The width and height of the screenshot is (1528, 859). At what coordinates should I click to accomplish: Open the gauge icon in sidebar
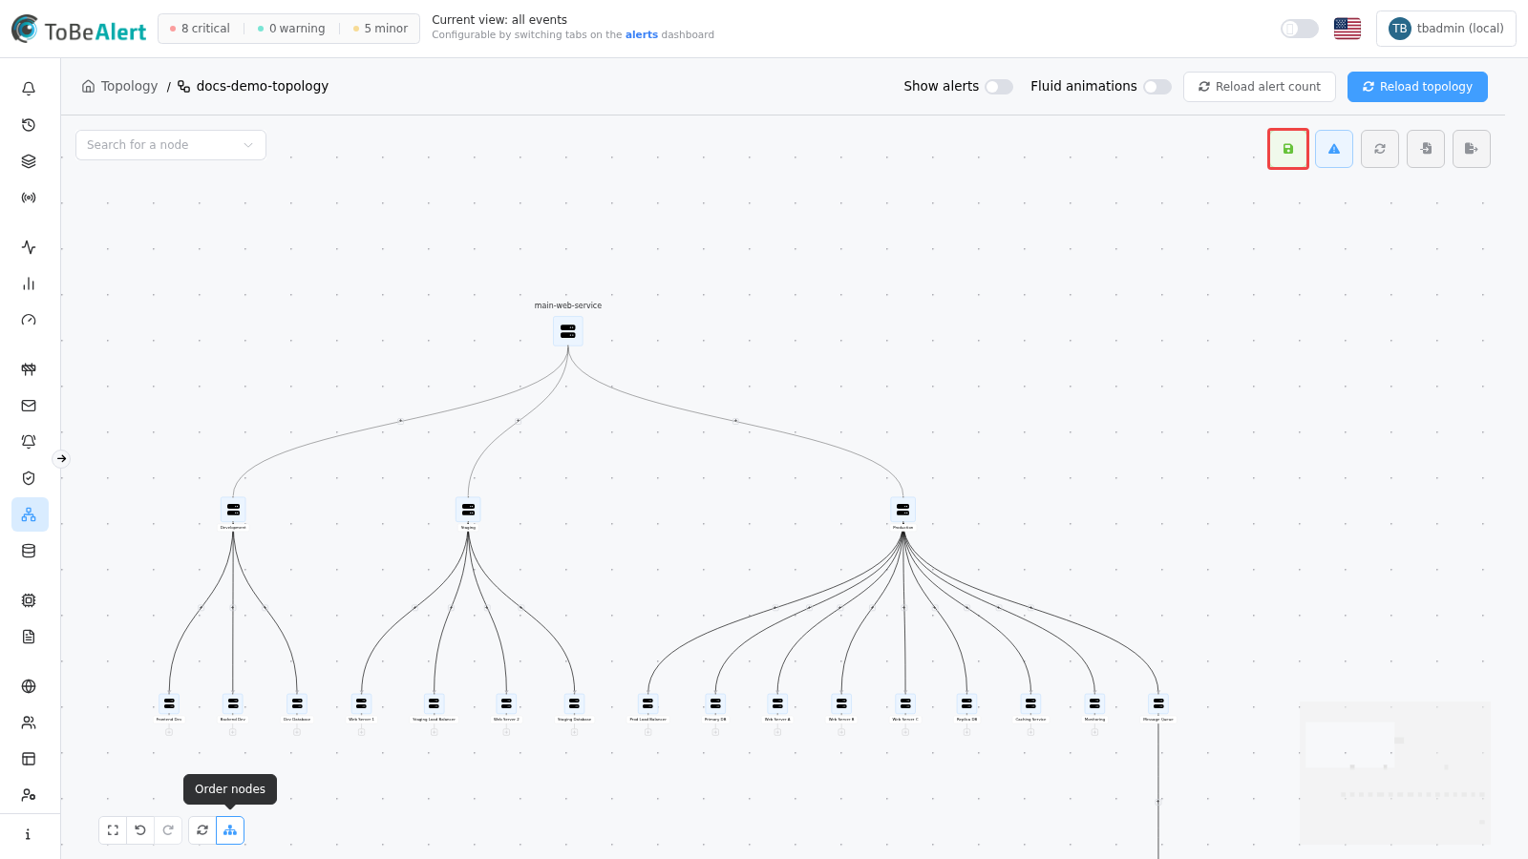tap(29, 320)
